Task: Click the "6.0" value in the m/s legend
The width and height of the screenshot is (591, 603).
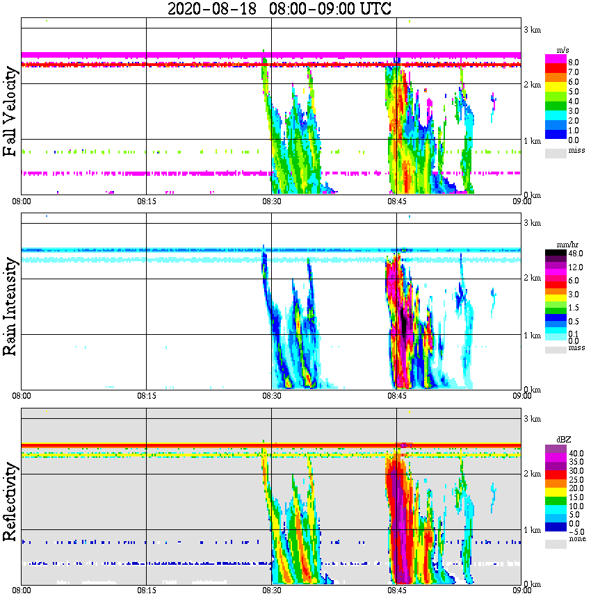Action: click(574, 81)
